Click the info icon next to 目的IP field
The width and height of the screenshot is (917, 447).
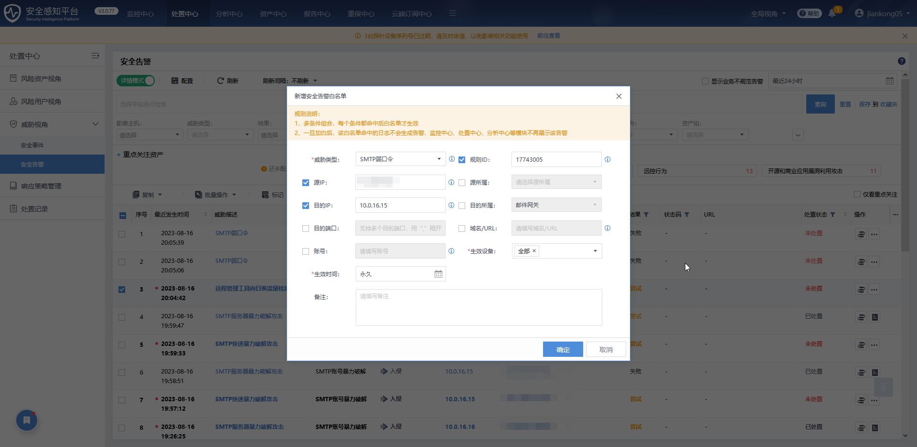(x=451, y=205)
